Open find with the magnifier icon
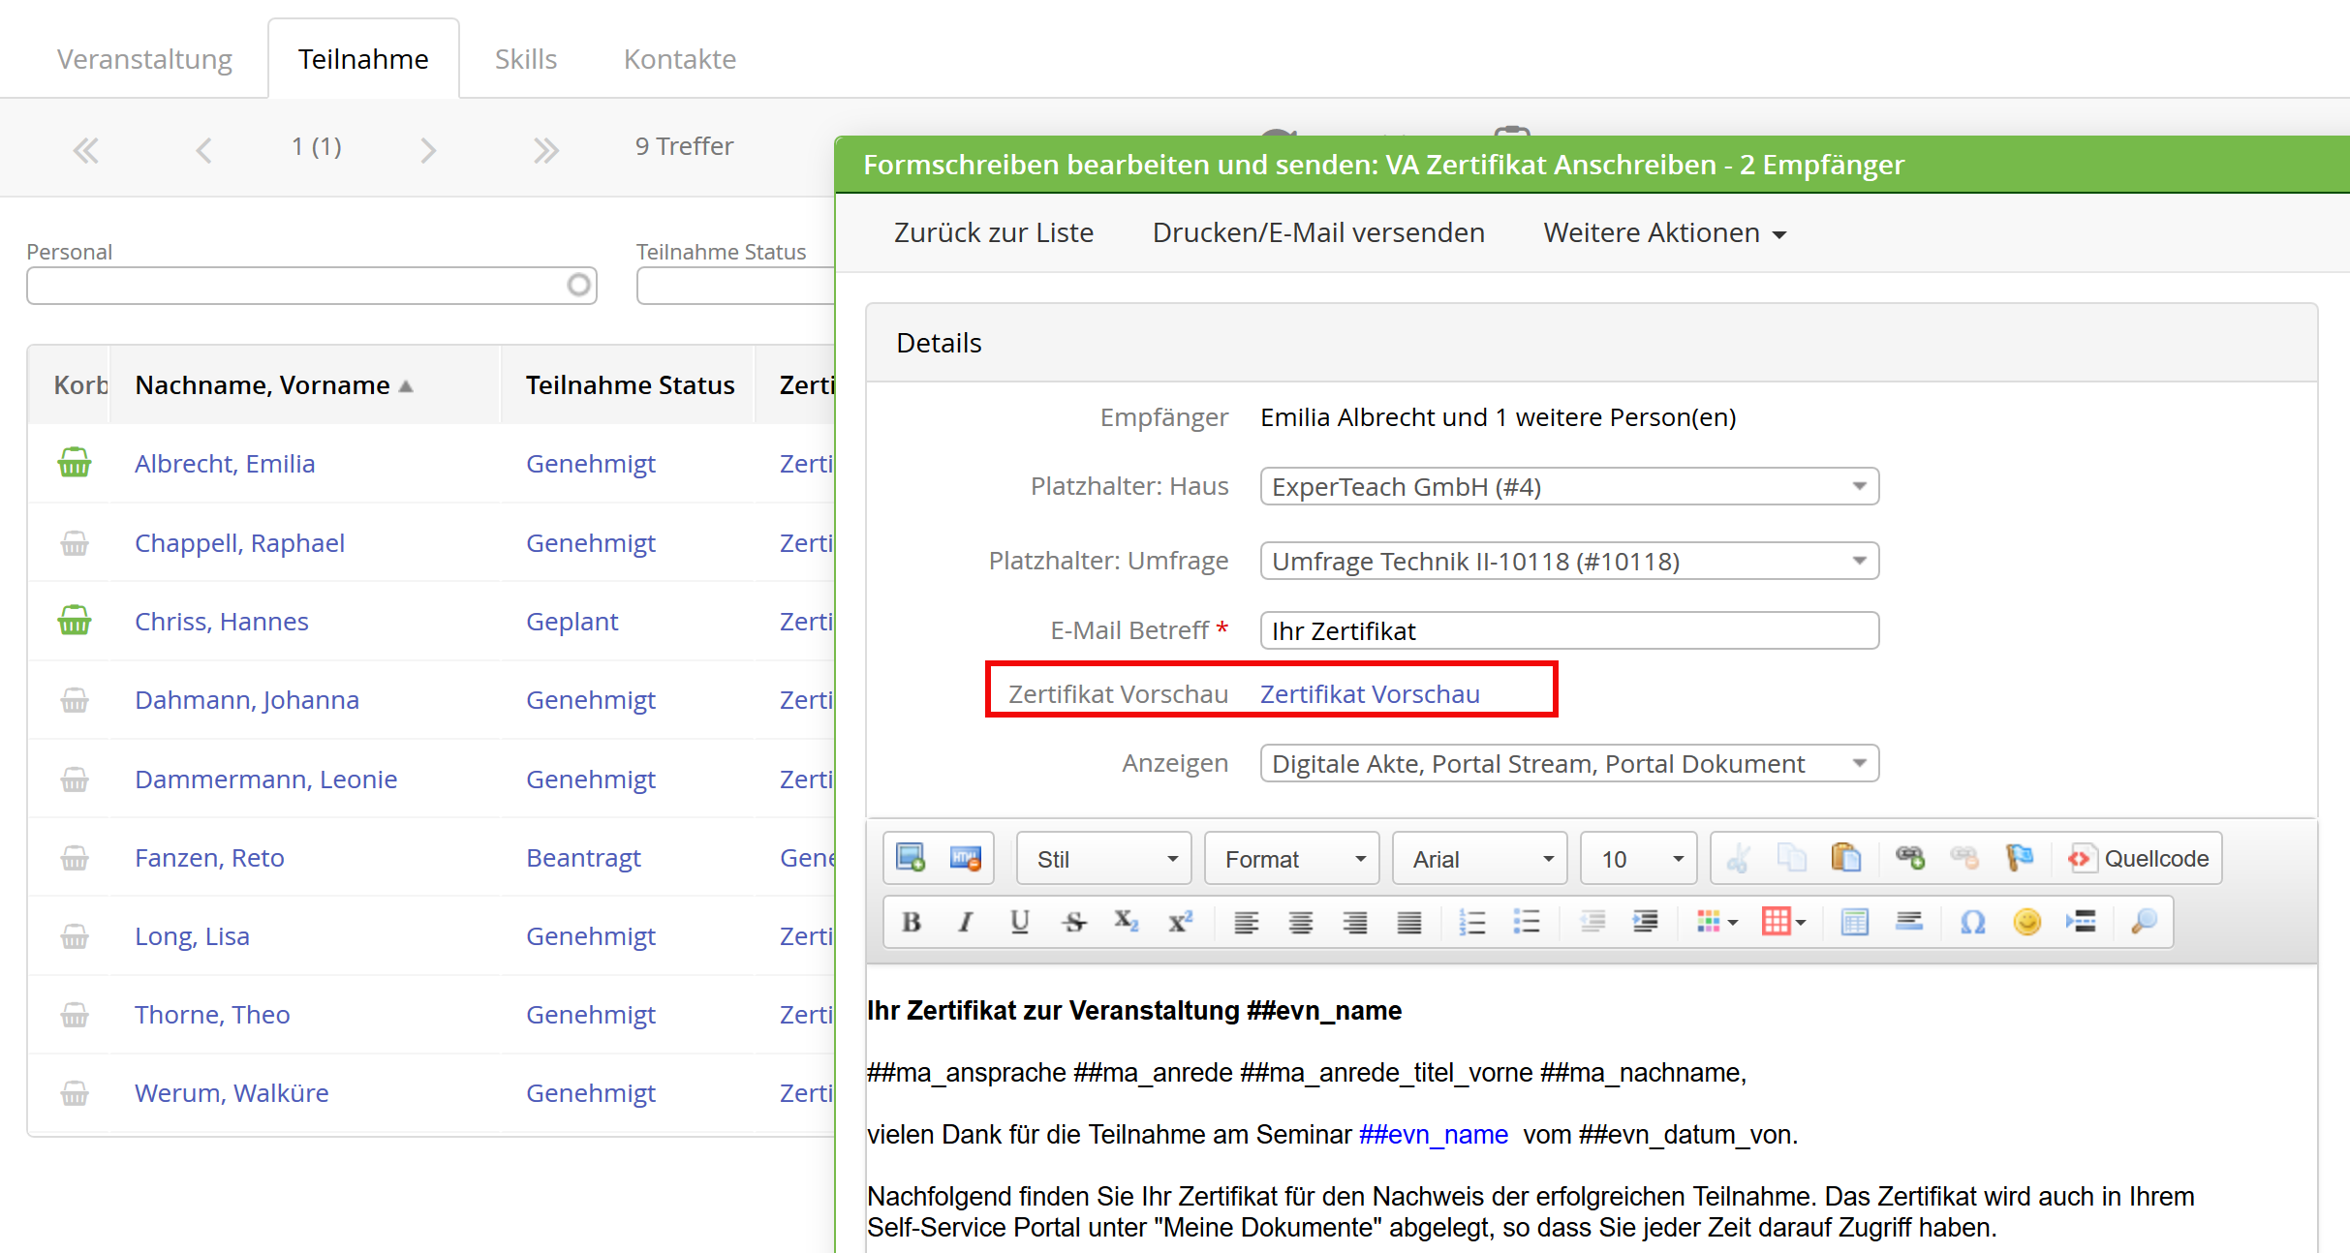Viewport: 2350px width, 1253px height. (x=2145, y=922)
